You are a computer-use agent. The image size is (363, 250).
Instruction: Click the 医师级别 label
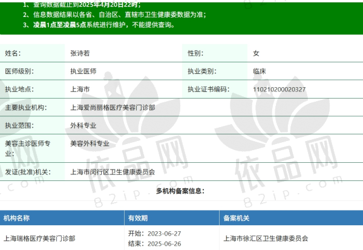point(19,71)
